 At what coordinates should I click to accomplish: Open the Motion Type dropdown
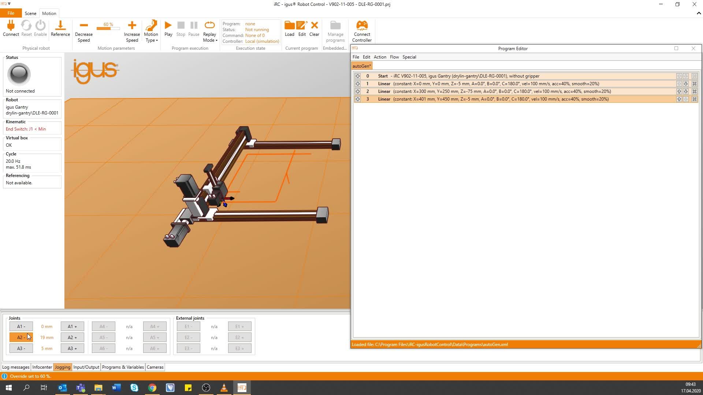click(151, 31)
